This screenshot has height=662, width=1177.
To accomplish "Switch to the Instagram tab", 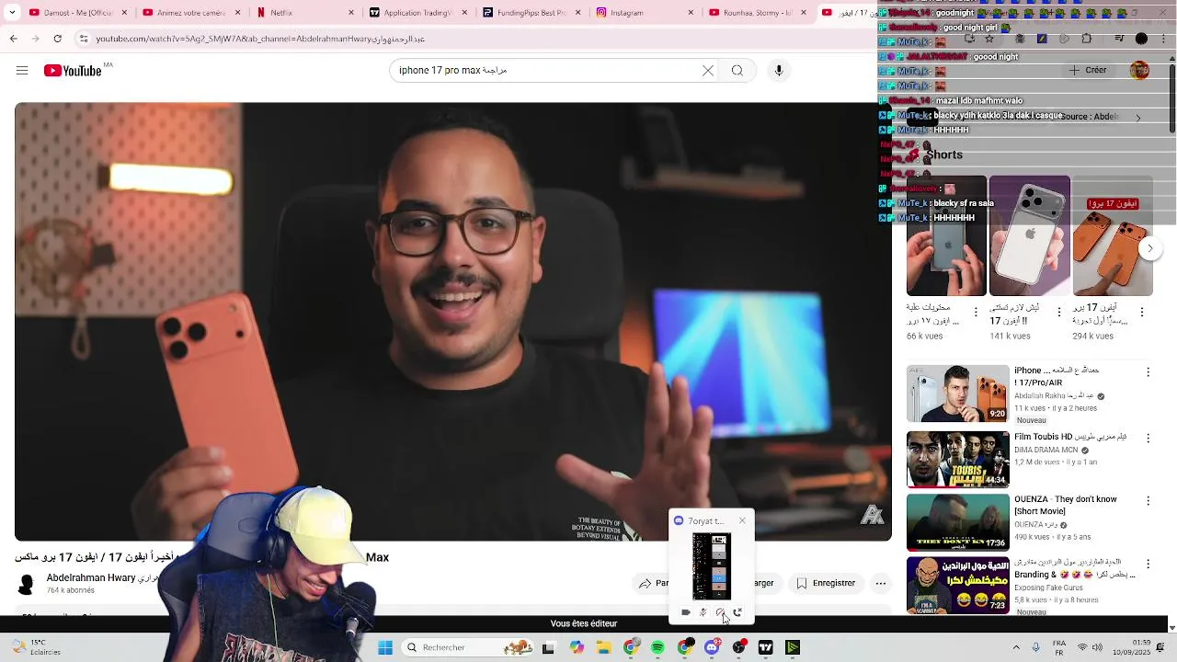I will pos(644,13).
